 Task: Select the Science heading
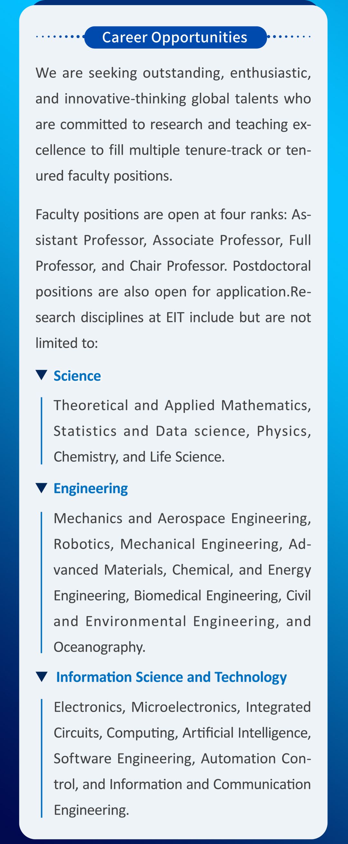pos(77,376)
